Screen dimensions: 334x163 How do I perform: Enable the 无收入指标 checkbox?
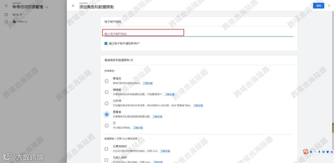point(106,160)
